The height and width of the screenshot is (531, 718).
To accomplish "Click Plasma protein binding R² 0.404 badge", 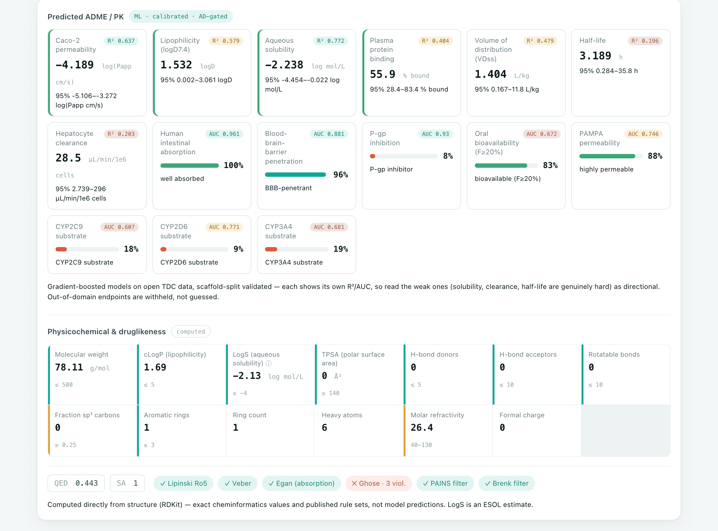I will (435, 41).
